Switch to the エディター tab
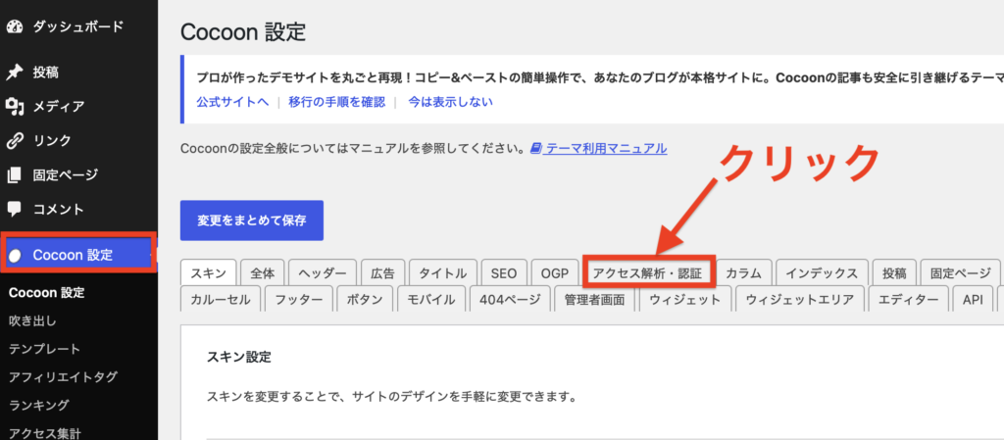Viewport: 1004px width, 440px height. tap(909, 299)
